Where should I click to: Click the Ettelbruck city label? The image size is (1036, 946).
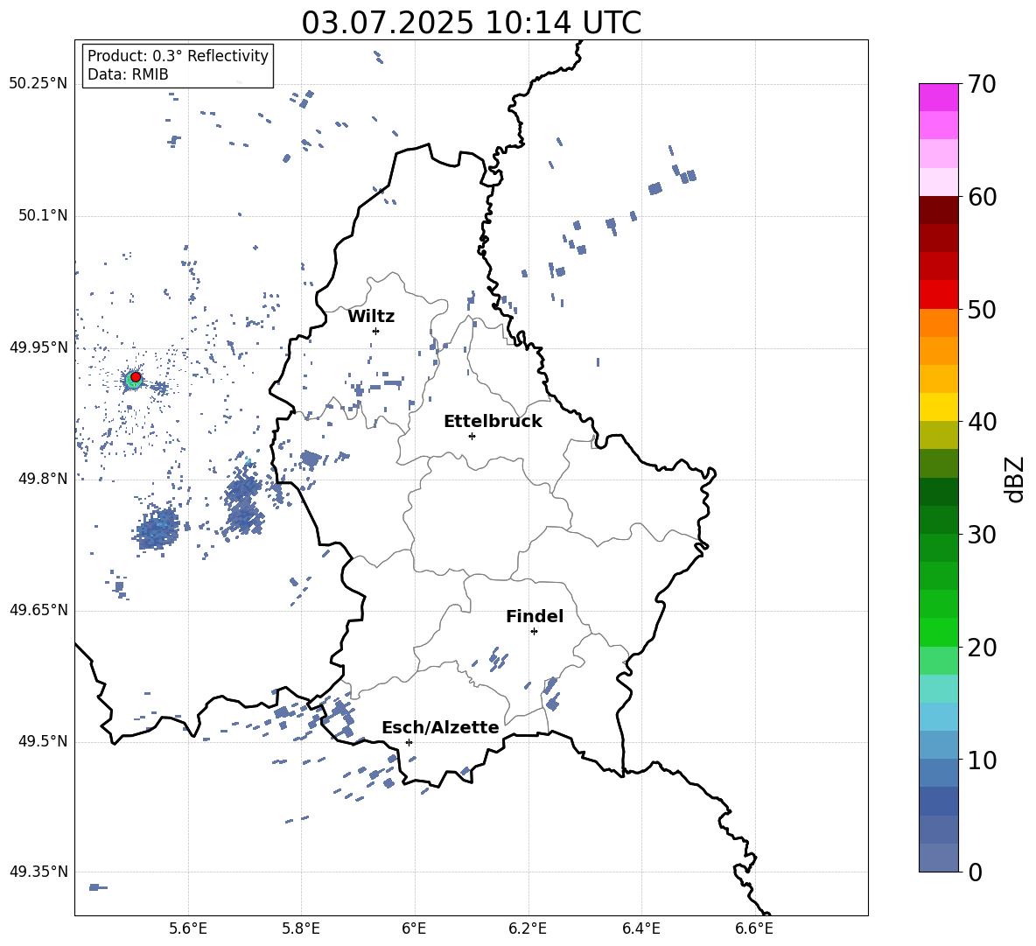click(493, 422)
